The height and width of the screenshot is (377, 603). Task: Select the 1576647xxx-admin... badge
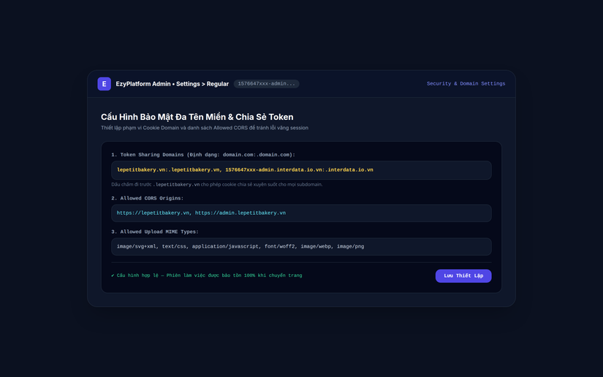267,84
